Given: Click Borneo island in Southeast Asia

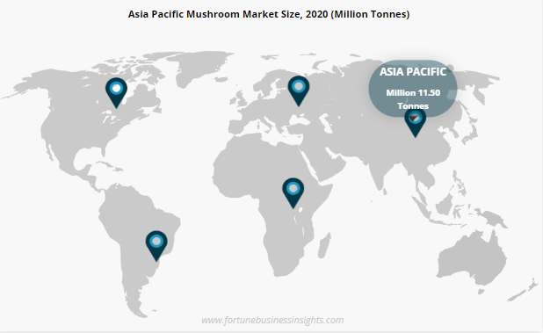Looking at the screenshot, I should (x=445, y=204).
